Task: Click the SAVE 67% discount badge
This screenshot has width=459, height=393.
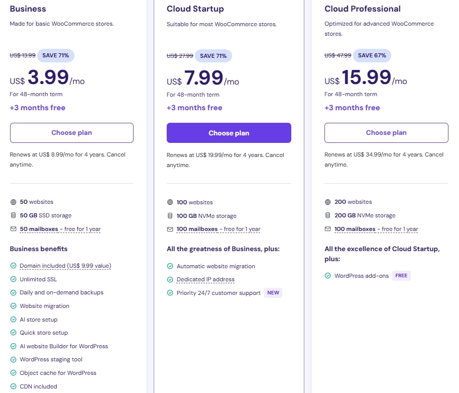Action: tap(372, 55)
